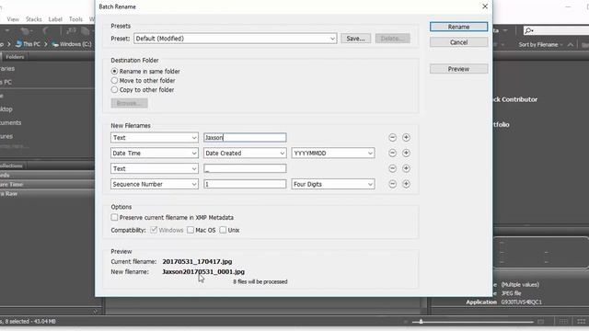Adjust the thumbnail size slider in Bridge
Image resolution: width=589 pixels, height=331 pixels.
(x=422, y=321)
